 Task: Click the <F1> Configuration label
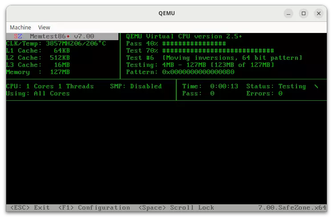(x=94, y=207)
